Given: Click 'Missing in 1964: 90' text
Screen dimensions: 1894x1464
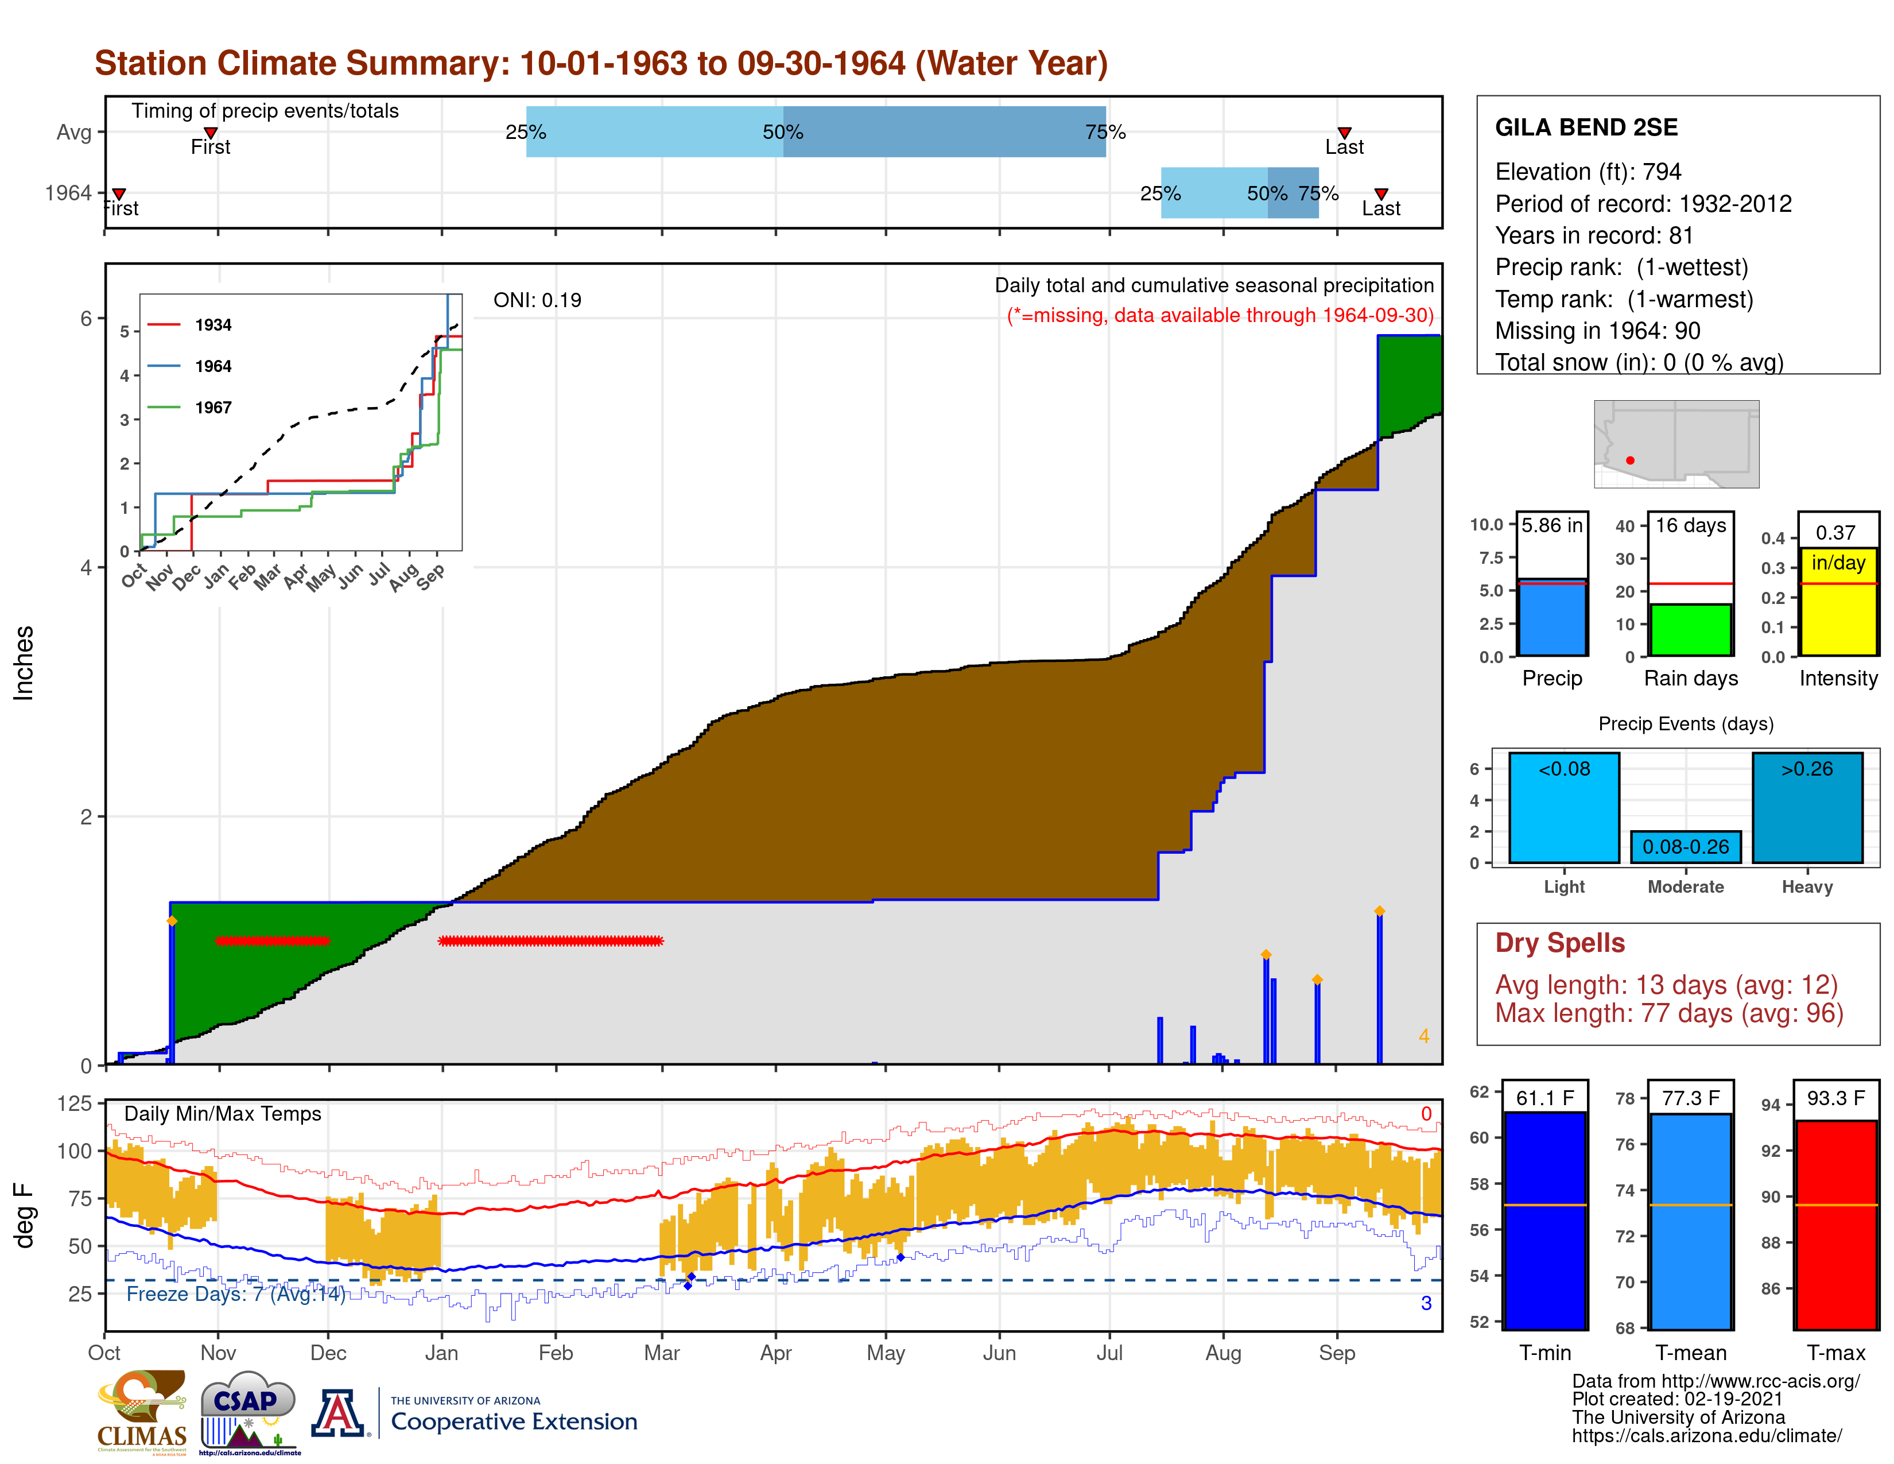Looking at the screenshot, I should [x=1597, y=331].
